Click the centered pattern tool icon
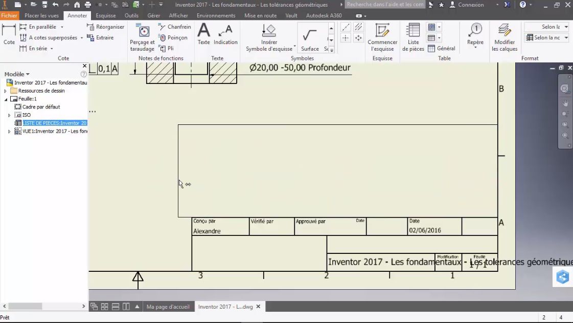Screen dimensions: 573x323 coord(358,38)
